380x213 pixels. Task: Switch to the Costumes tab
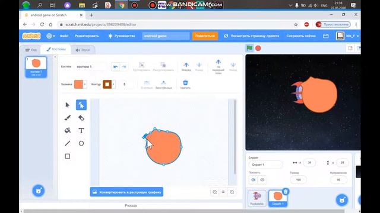[56, 49]
